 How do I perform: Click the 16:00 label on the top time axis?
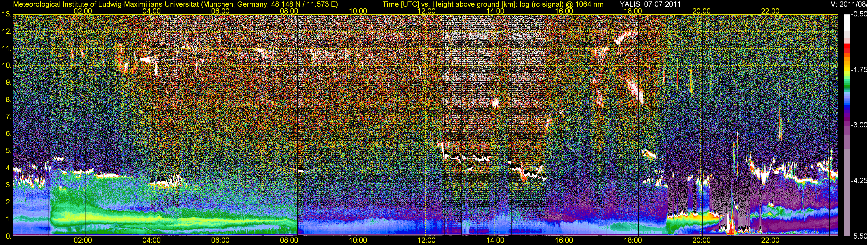click(x=564, y=11)
